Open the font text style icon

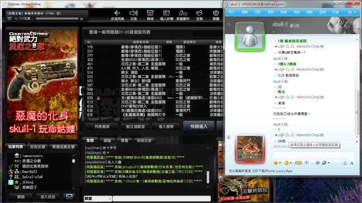click(x=318, y=163)
